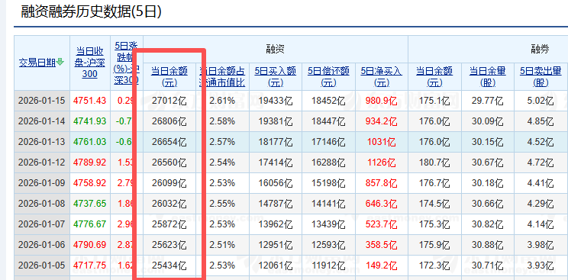Viewport: 568px width, 280px height.
Task: Select the date cell 2026-01-12
Action: click(42, 163)
